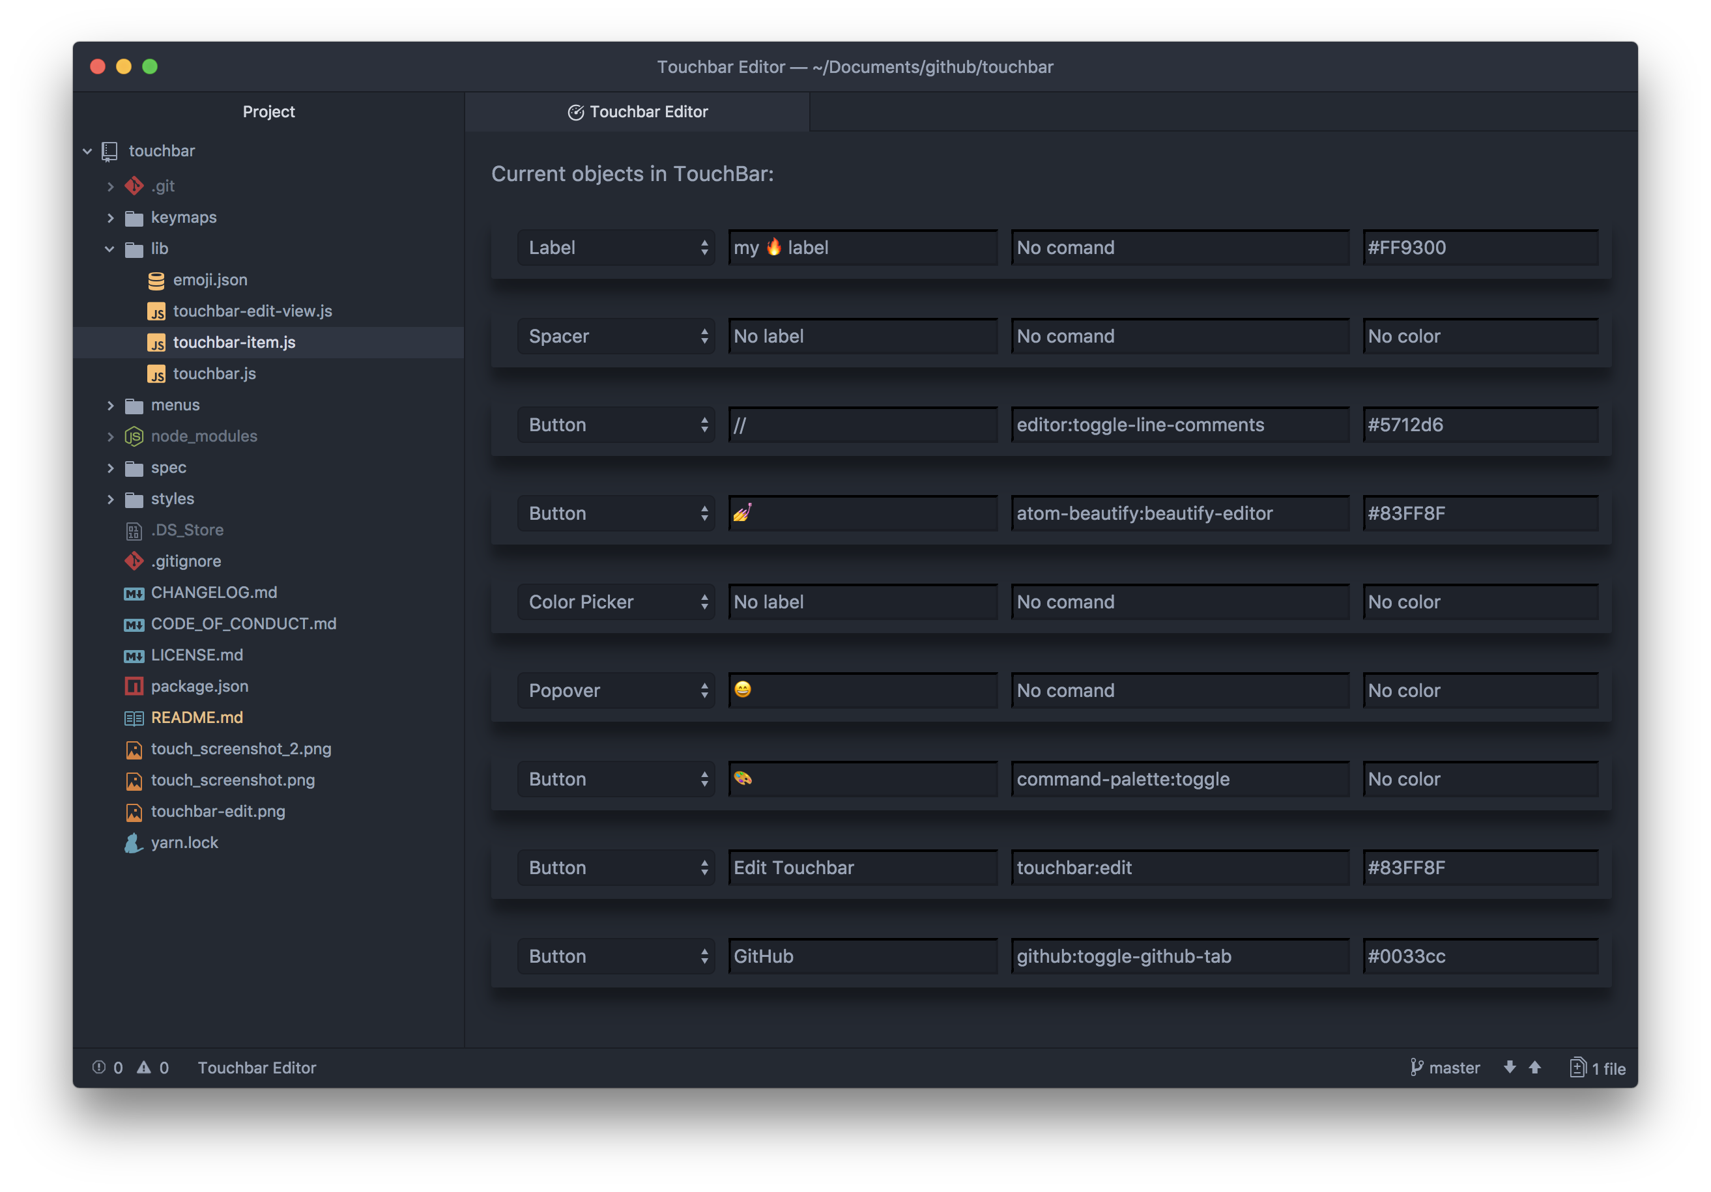Click the push up-arrow icon in status bar
Image resolution: width=1711 pixels, height=1192 pixels.
pyautogui.click(x=1534, y=1067)
